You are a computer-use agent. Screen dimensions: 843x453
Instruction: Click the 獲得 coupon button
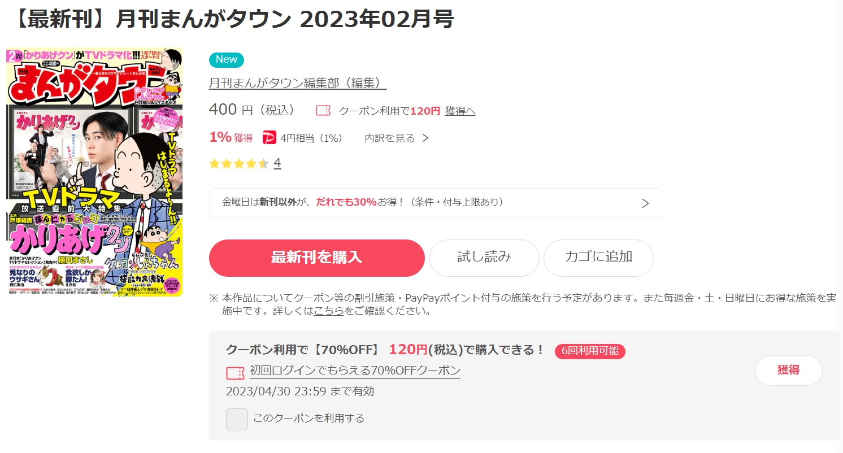click(788, 371)
